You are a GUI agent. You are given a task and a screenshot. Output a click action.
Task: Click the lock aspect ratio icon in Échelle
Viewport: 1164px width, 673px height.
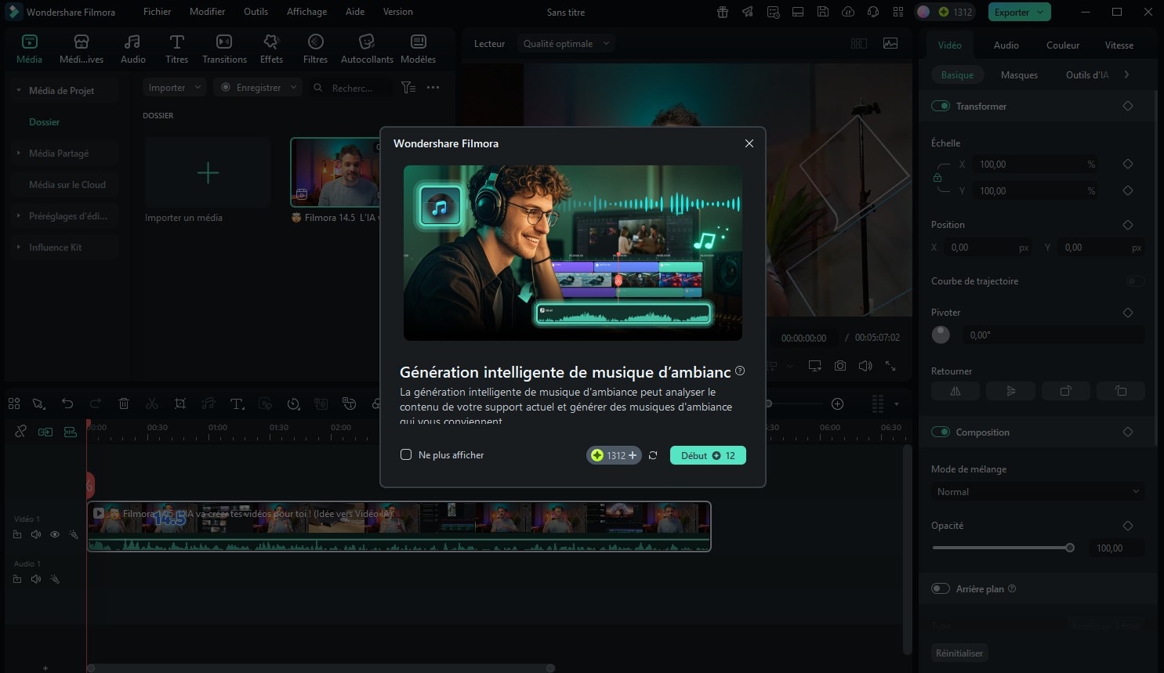point(937,178)
